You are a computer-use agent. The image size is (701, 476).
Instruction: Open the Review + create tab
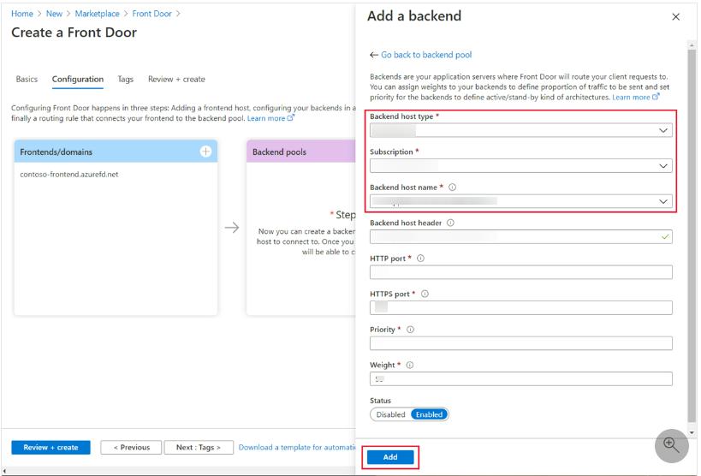[x=176, y=80]
